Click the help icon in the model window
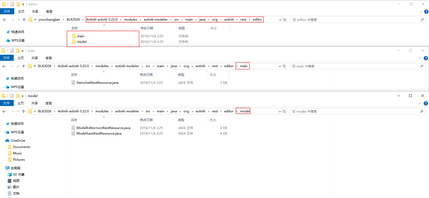The image size is (429, 198). (426, 103)
